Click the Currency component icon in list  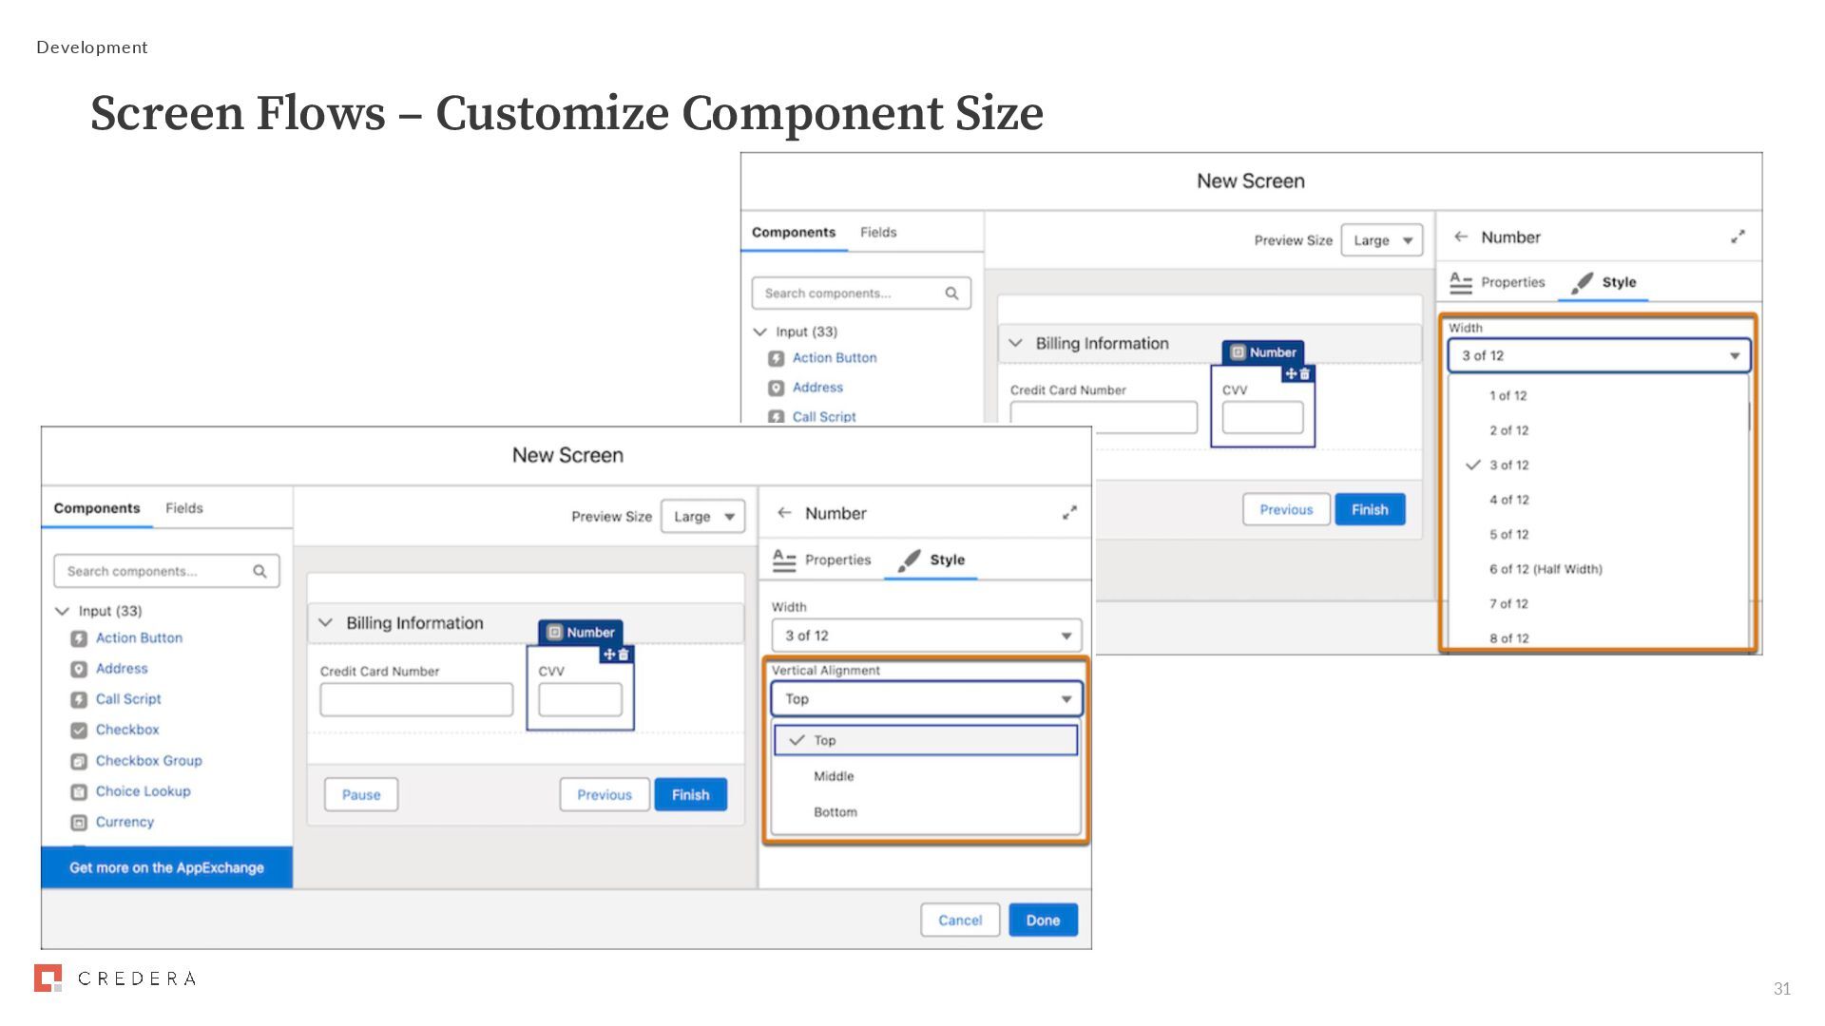coord(79,823)
